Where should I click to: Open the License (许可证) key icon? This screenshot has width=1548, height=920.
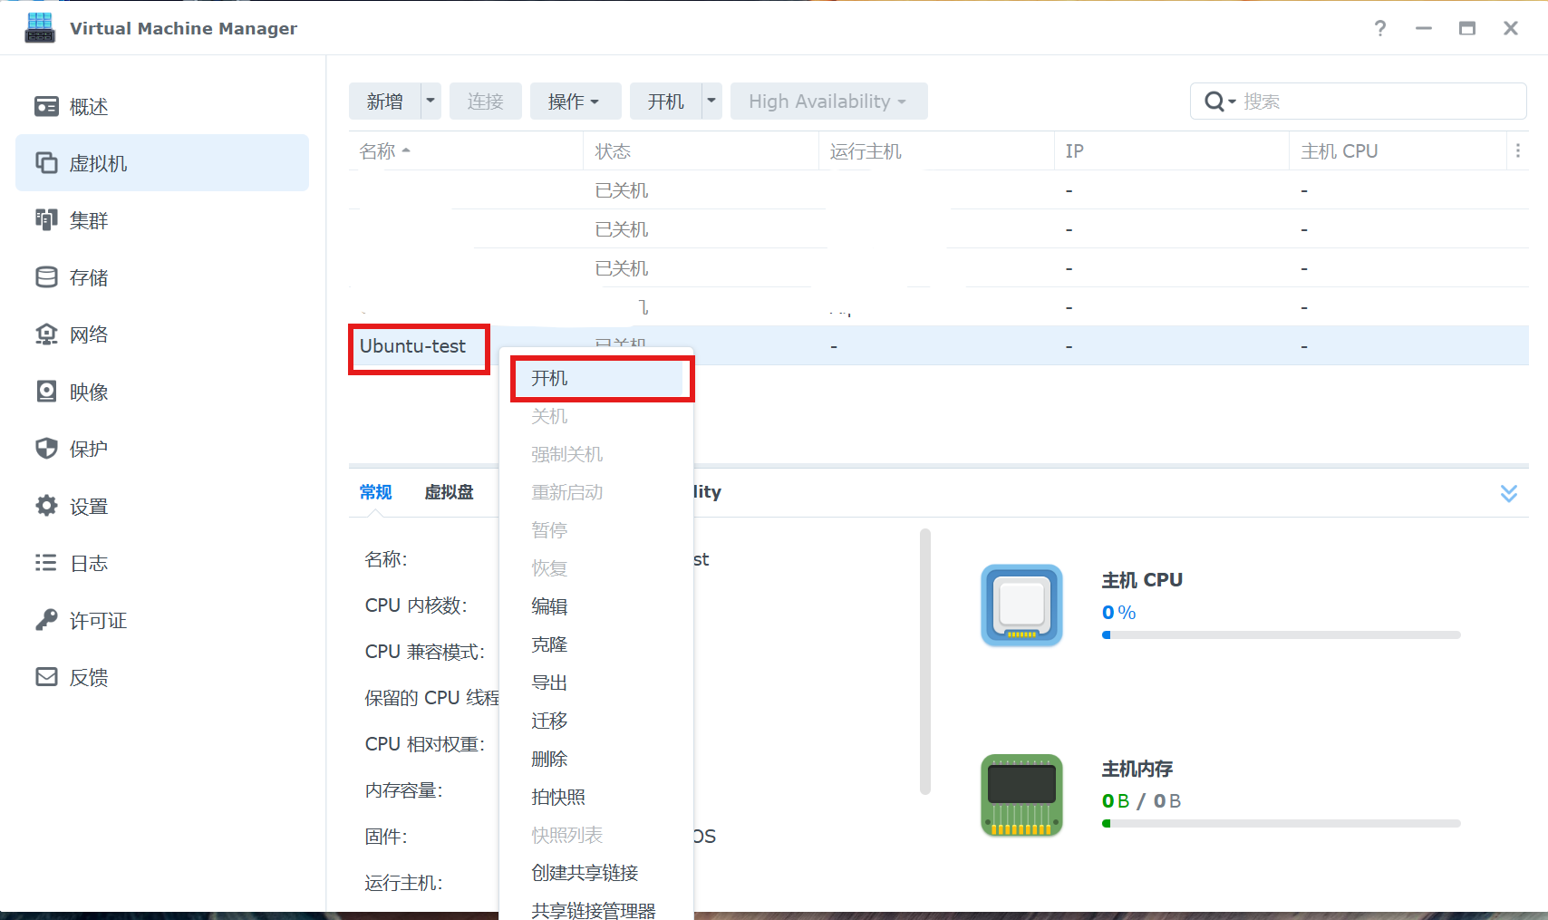point(46,620)
